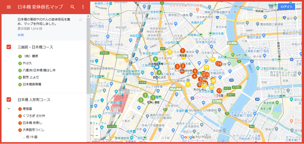This screenshot has width=304, height=144.
Task: Select やぶ久 in the sidebar list
Action: [27, 63]
